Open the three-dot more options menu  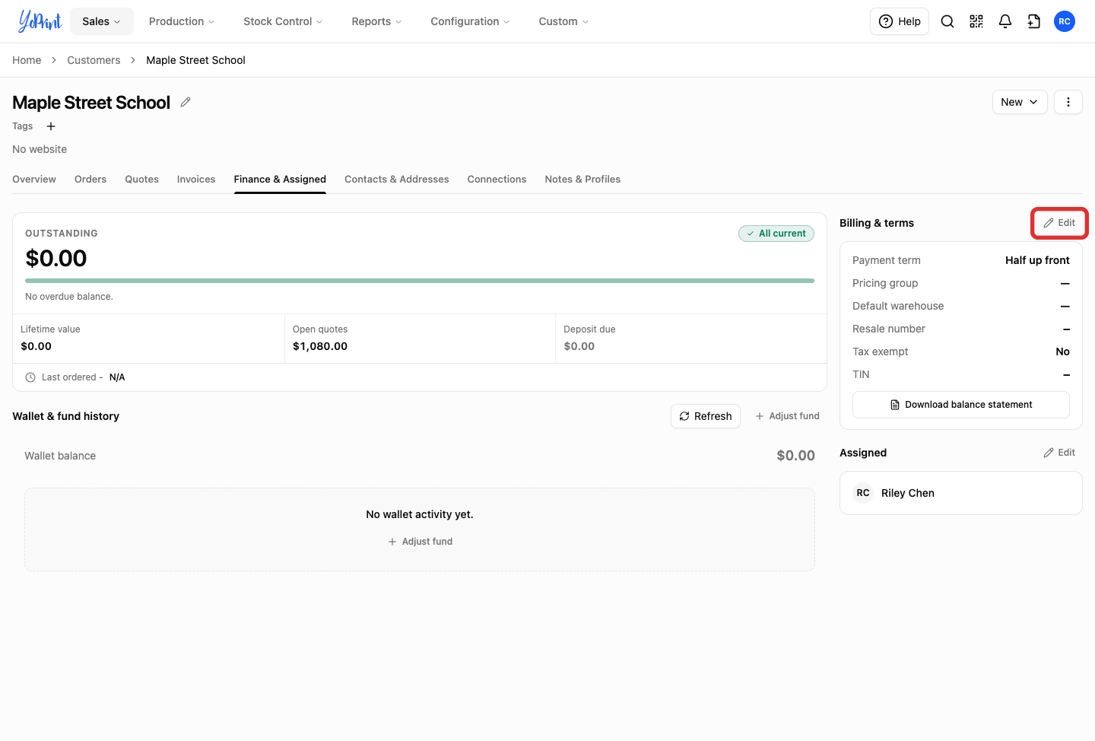point(1068,102)
